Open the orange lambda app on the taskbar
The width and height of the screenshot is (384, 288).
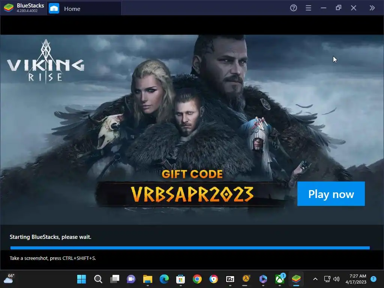246,279
